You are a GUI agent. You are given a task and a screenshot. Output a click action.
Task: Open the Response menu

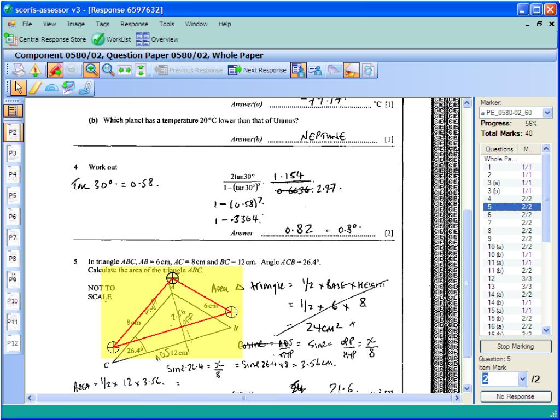[135, 24]
